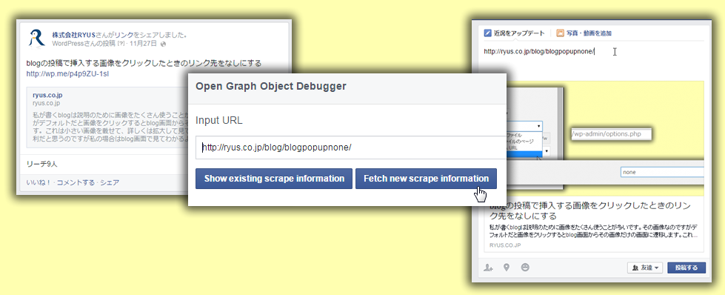Click the RYUS penguin profile icon
The width and height of the screenshot is (725, 295).
pos(36,38)
